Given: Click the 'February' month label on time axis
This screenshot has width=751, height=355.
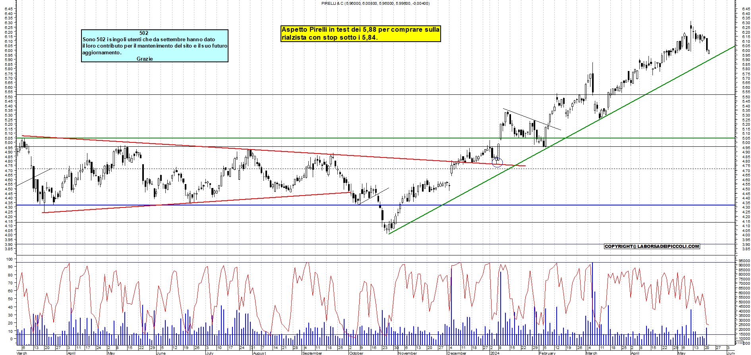Looking at the screenshot, I should 548,353.
